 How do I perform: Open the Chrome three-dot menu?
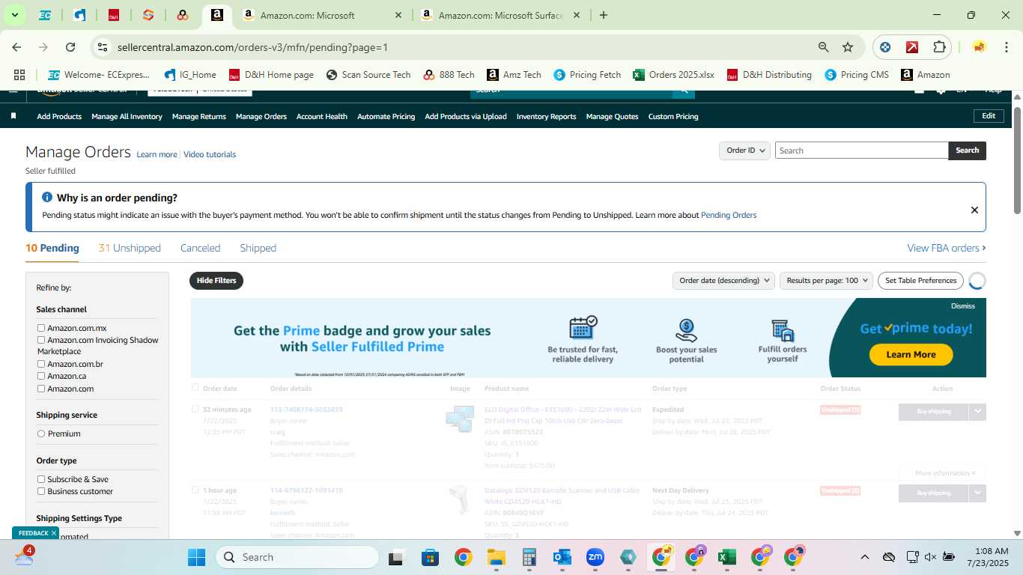point(1006,47)
